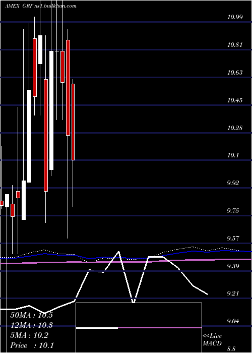Click the 10.81 price axis label
This screenshot has width=252, height=353.
click(235, 44)
